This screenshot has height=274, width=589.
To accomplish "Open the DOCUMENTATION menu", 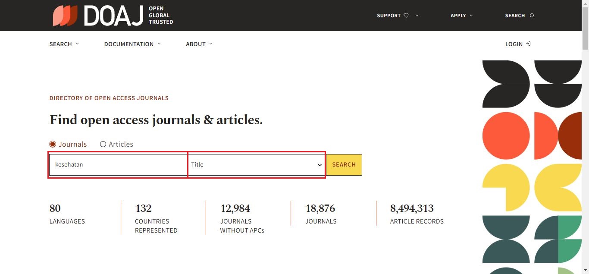I will coord(132,44).
